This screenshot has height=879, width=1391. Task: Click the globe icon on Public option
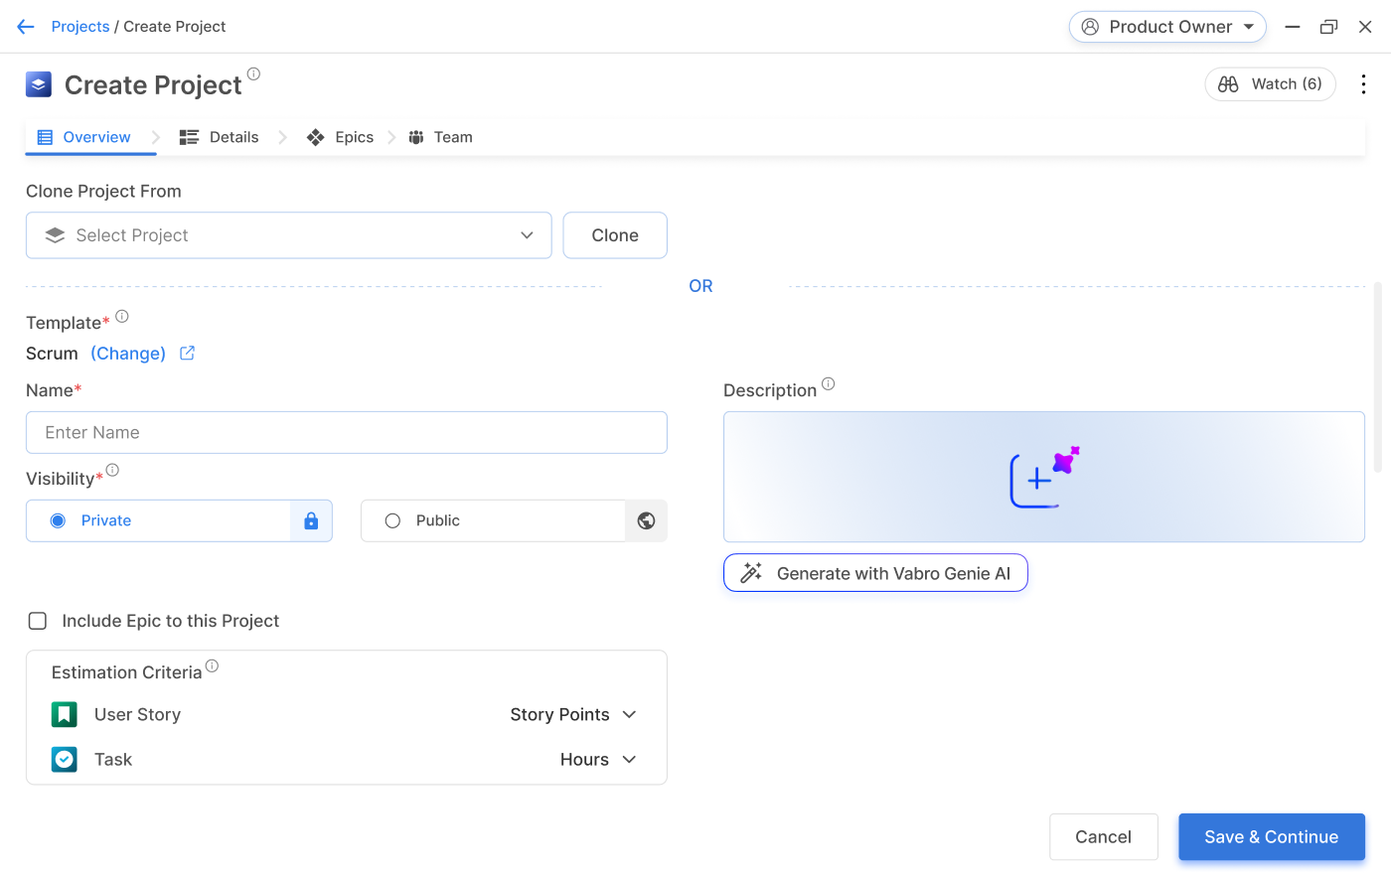click(646, 520)
